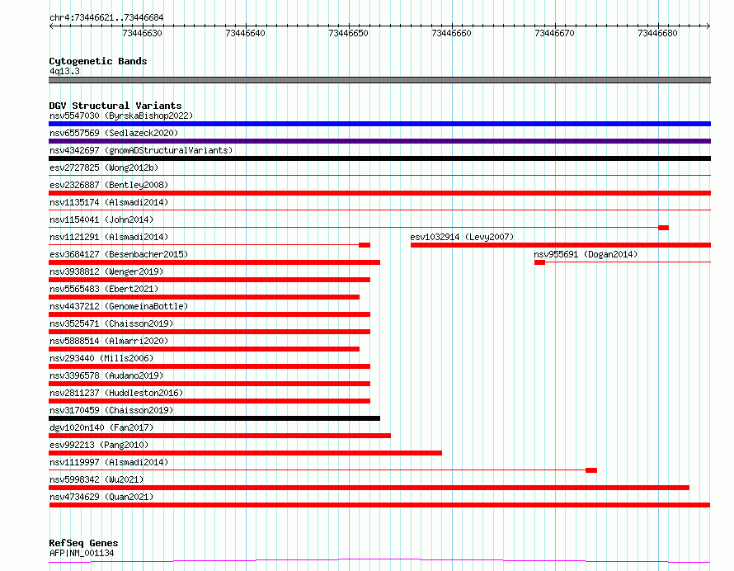Click ruler position 73446670
The image size is (734, 571).
point(554,33)
